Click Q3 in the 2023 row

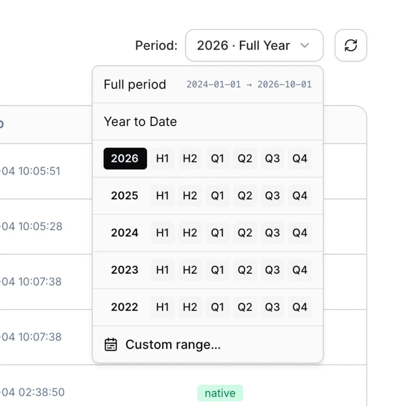(272, 270)
